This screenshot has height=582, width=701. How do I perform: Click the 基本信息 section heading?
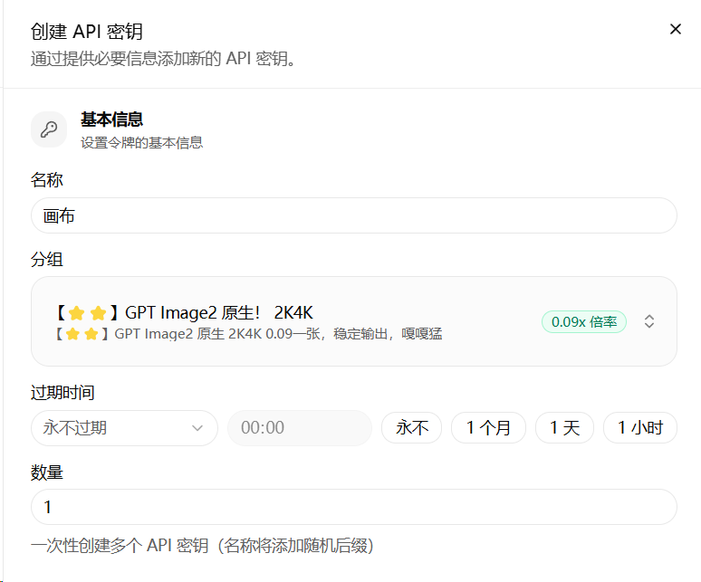111,119
